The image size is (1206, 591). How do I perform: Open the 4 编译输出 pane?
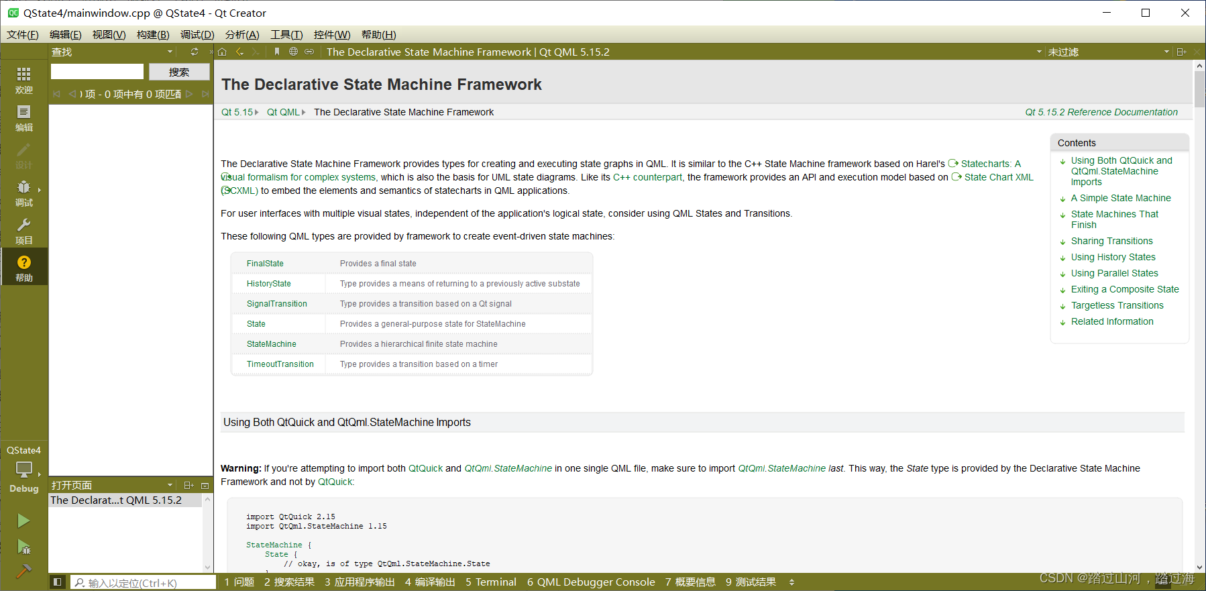[x=430, y=582]
